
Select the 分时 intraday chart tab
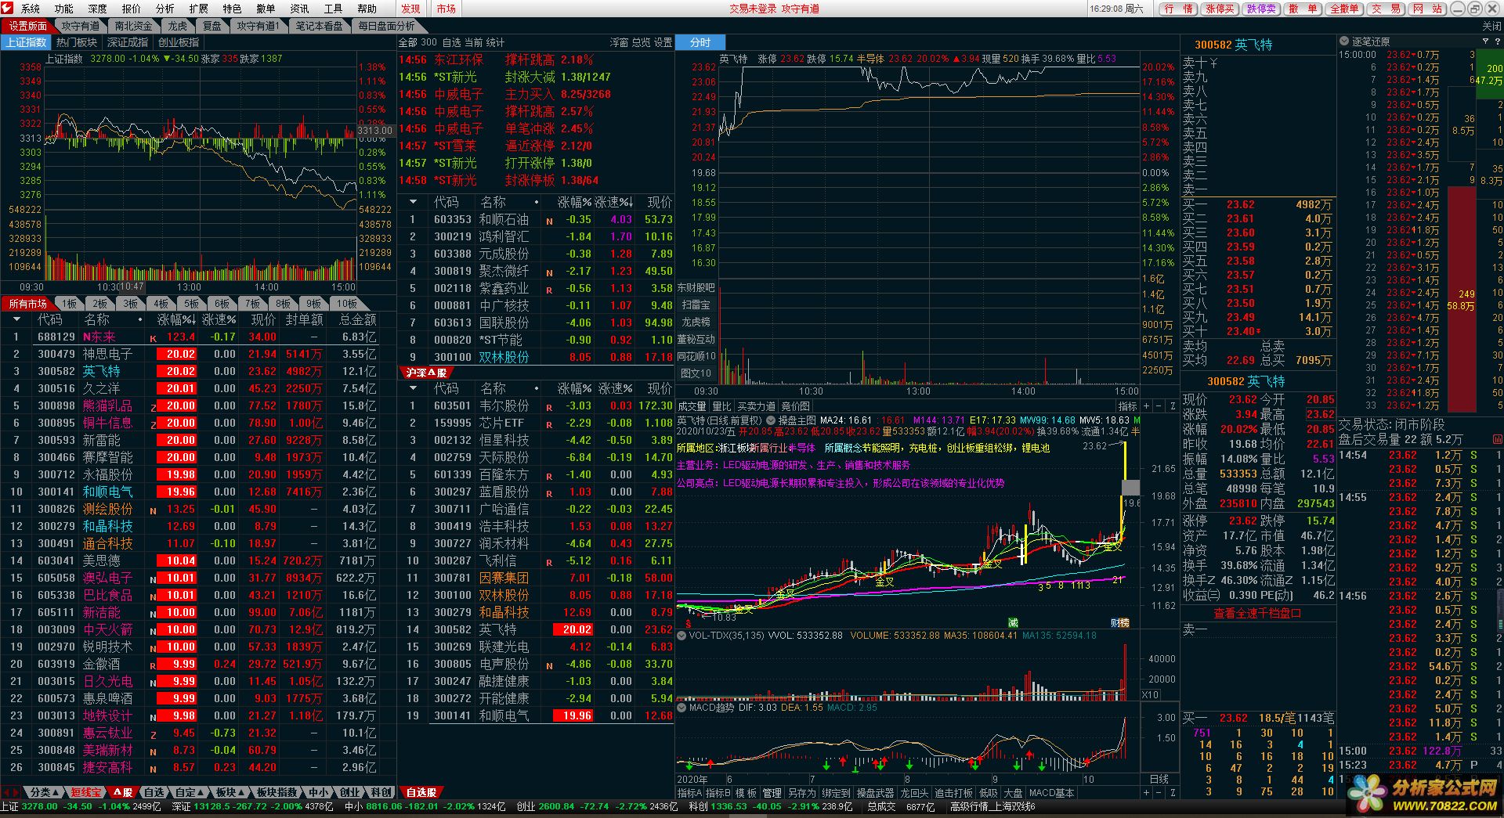pyautogui.click(x=700, y=42)
